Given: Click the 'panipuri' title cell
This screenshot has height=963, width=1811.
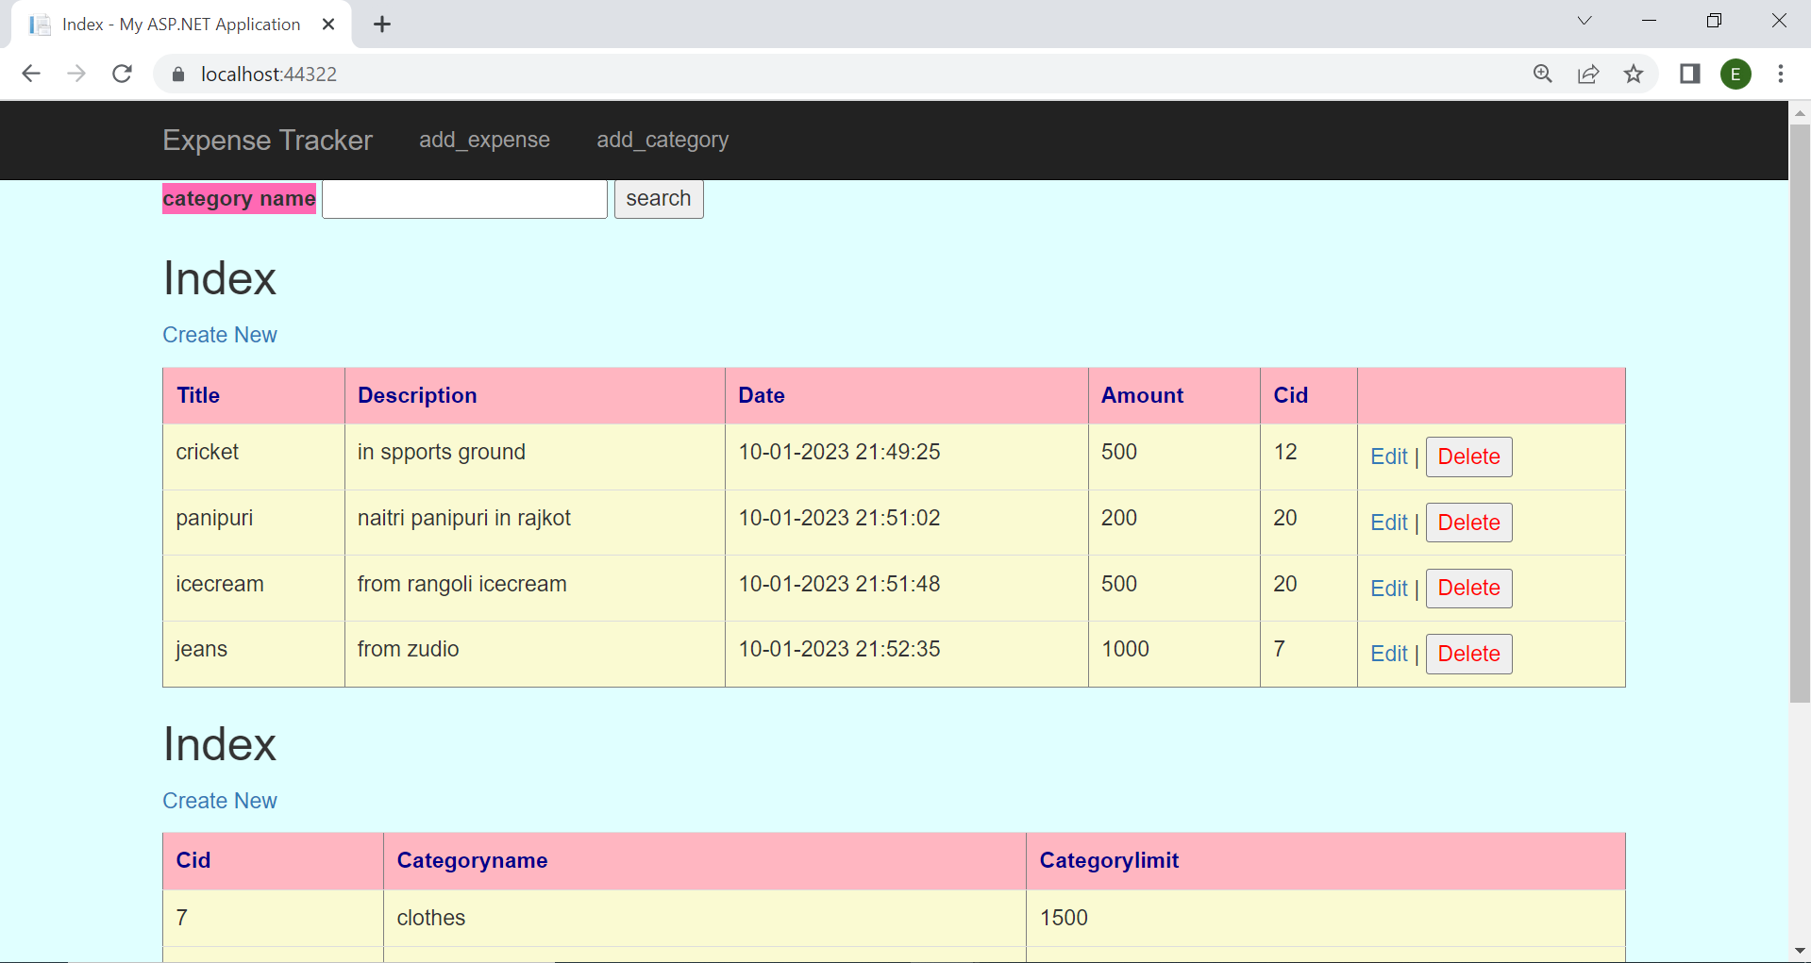Looking at the screenshot, I should [x=254, y=523].
